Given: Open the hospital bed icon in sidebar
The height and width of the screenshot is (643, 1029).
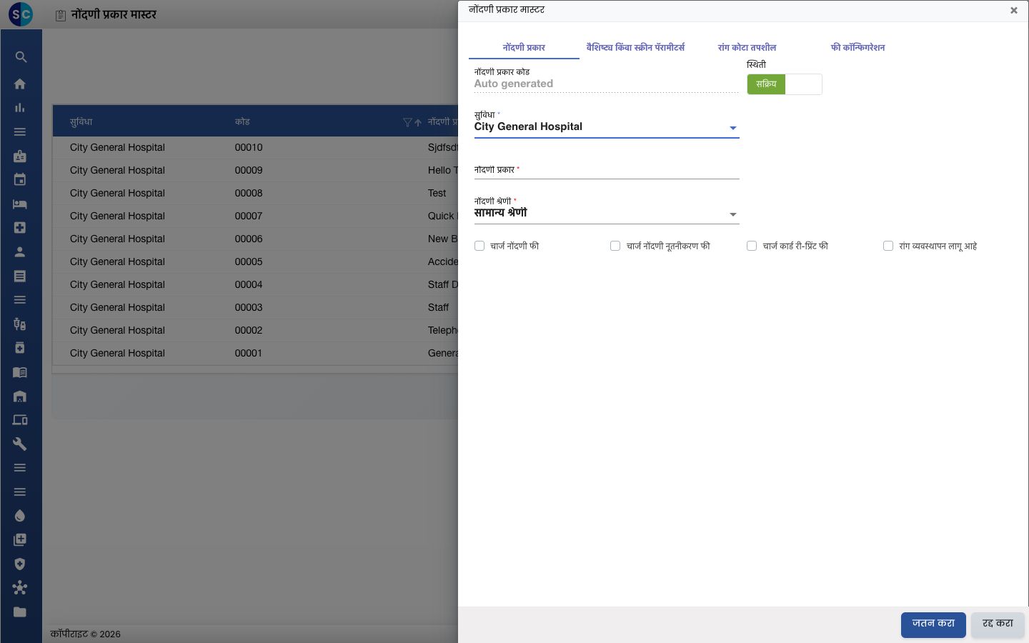Looking at the screenshot, I should [20, 204].
